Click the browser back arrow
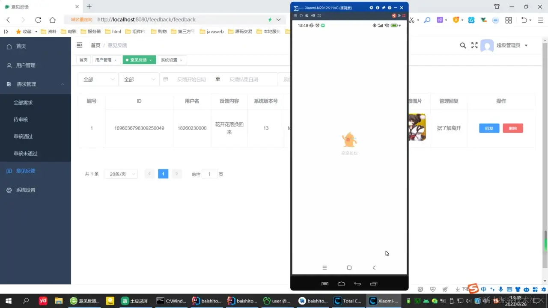Screen dimensions: 548x308 pyautogui.click(x=8, y=20)
